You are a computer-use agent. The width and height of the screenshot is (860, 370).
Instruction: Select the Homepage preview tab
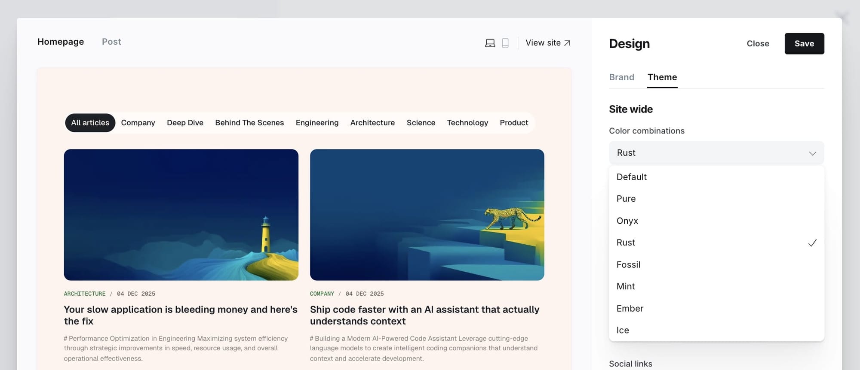(x=61, y=42)
